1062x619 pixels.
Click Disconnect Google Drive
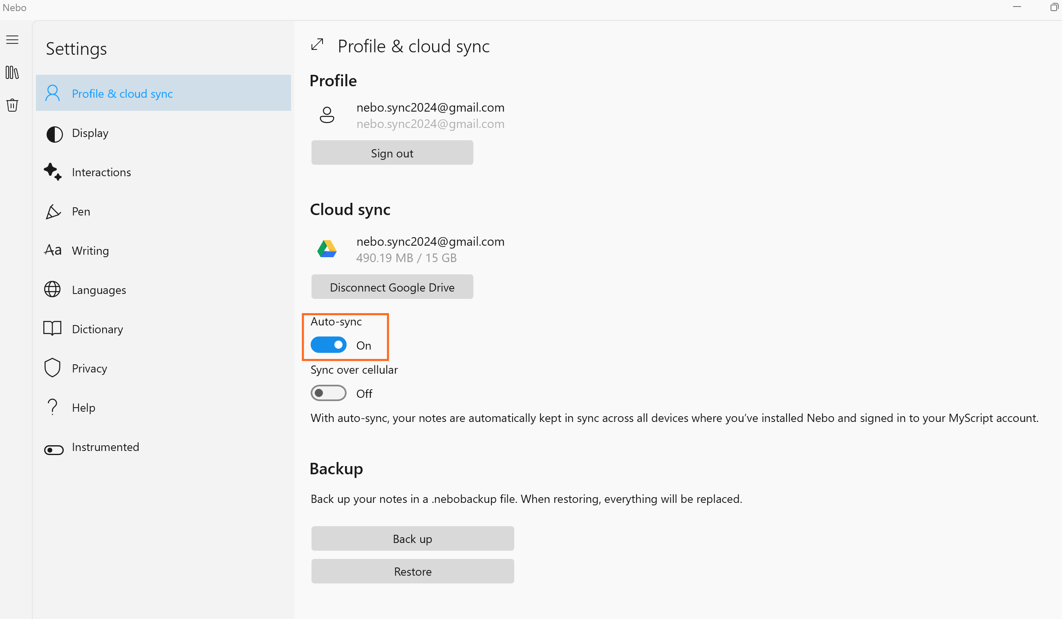tap(392, 287)
